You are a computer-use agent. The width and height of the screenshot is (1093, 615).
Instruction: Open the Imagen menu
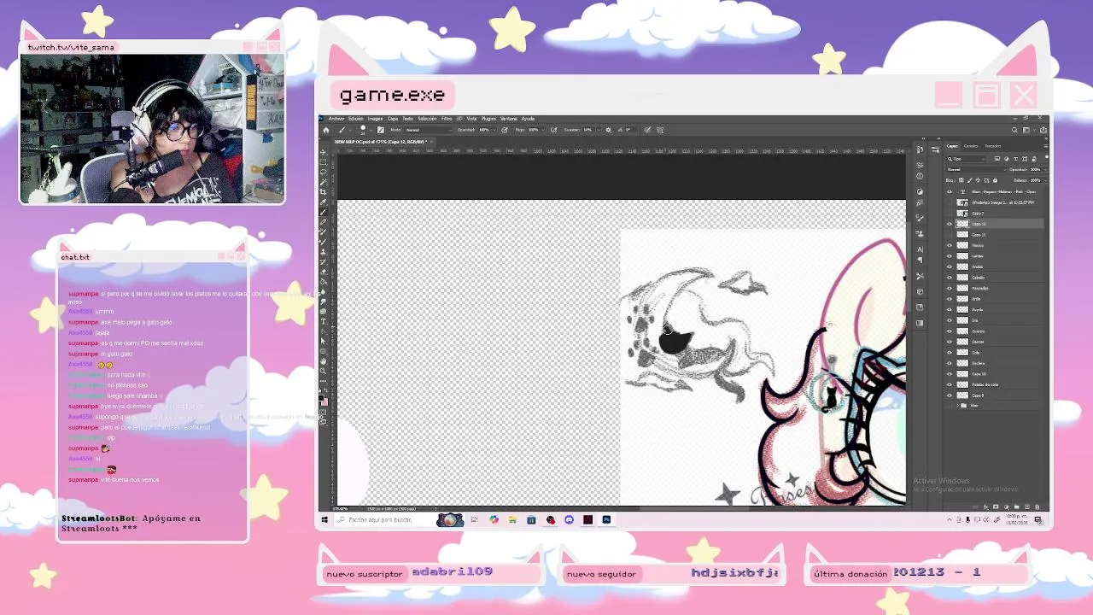coord(376,119)
